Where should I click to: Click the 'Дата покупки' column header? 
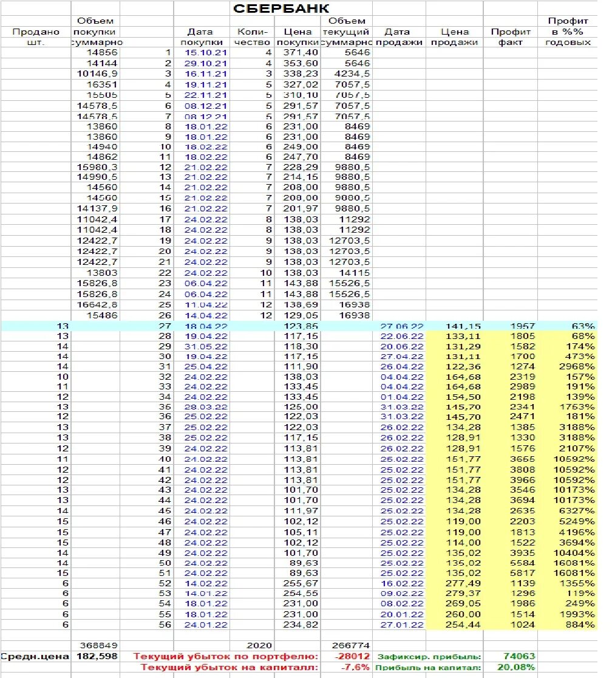(x=202, y=37)
